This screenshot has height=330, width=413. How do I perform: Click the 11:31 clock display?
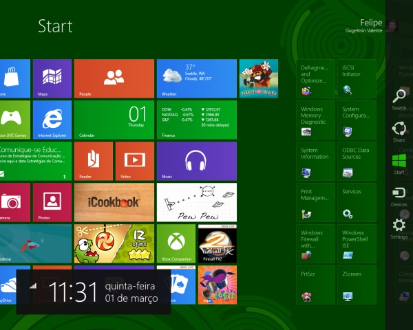click(x=73, y=291)
